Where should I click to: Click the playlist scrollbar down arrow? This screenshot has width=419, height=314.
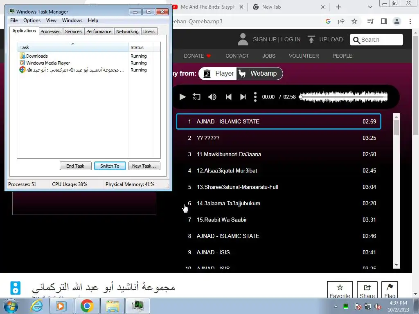tap(396, 265)
